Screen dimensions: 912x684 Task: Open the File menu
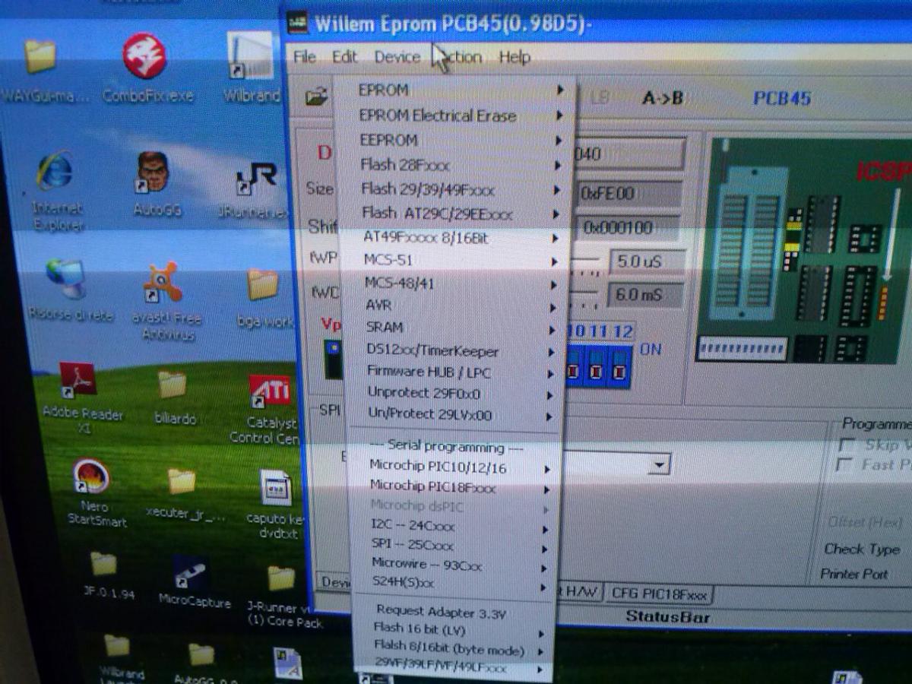[x=305, y=56]
